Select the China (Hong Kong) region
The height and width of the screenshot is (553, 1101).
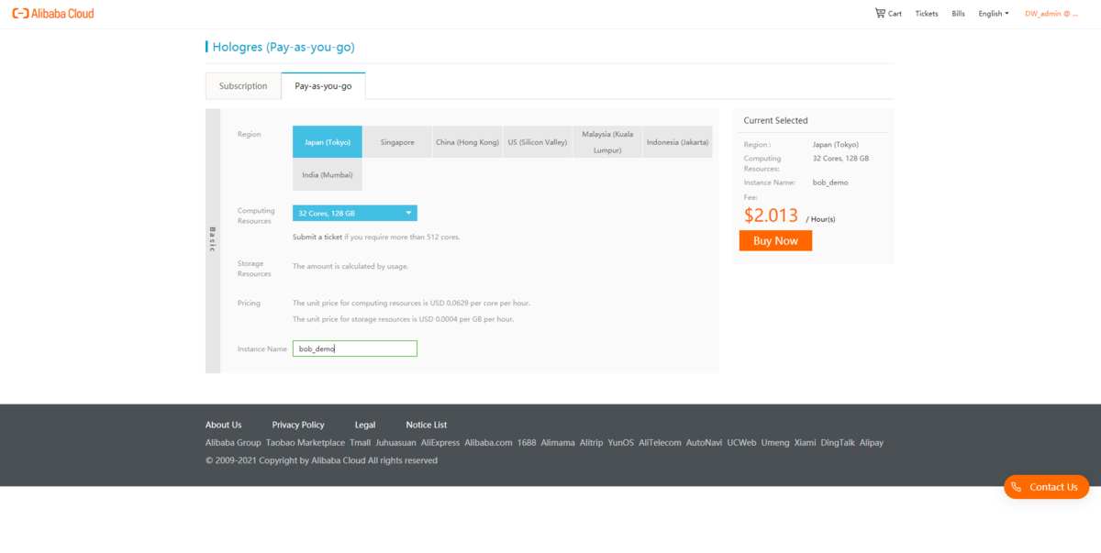(x=468, y=142)
